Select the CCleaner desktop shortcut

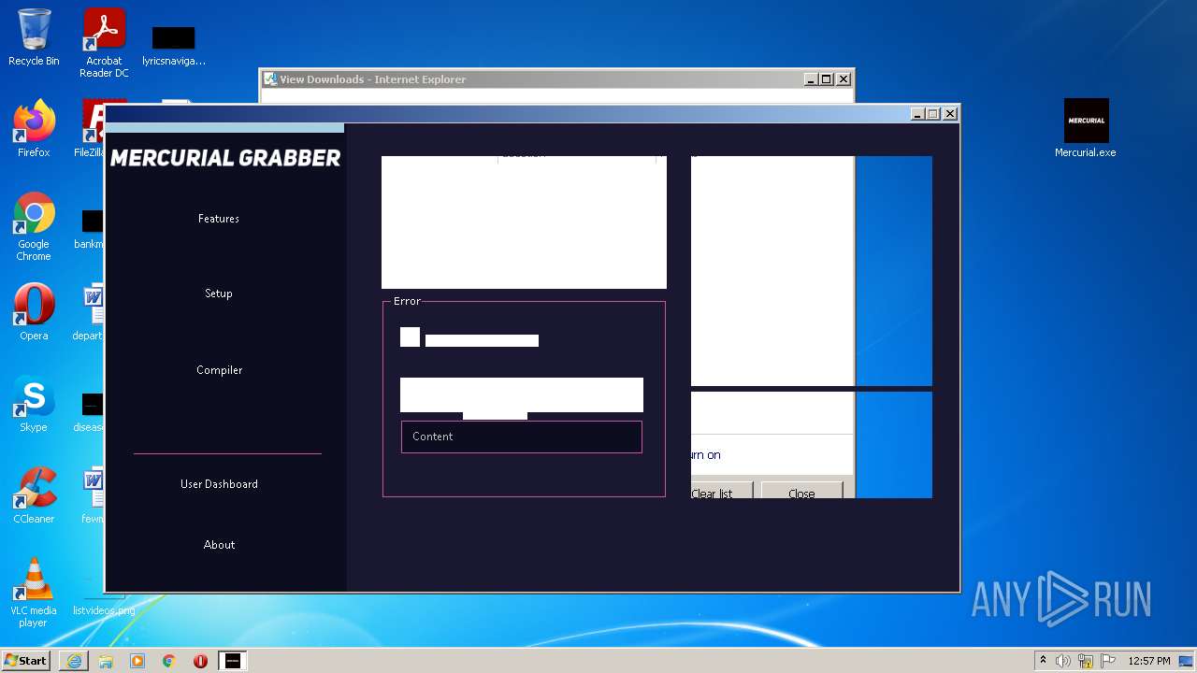pos(34,494)
